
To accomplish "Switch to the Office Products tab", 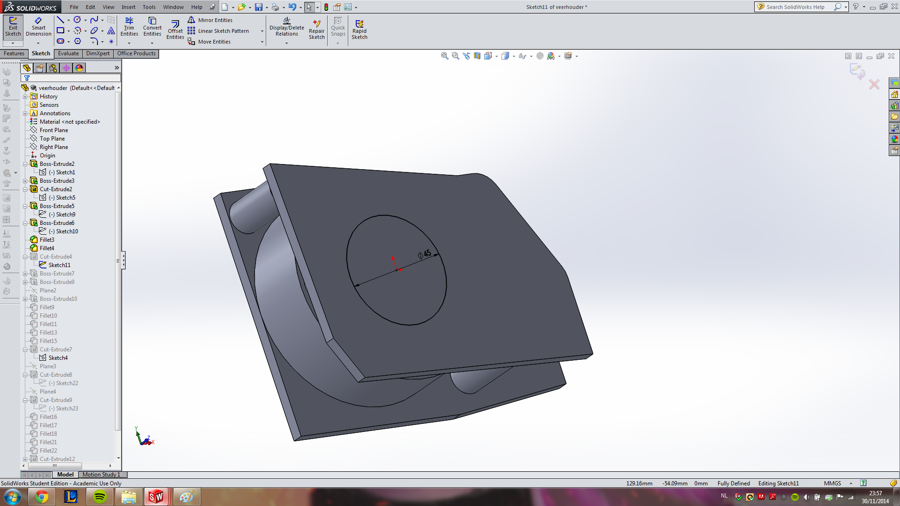I will [136, 53].
